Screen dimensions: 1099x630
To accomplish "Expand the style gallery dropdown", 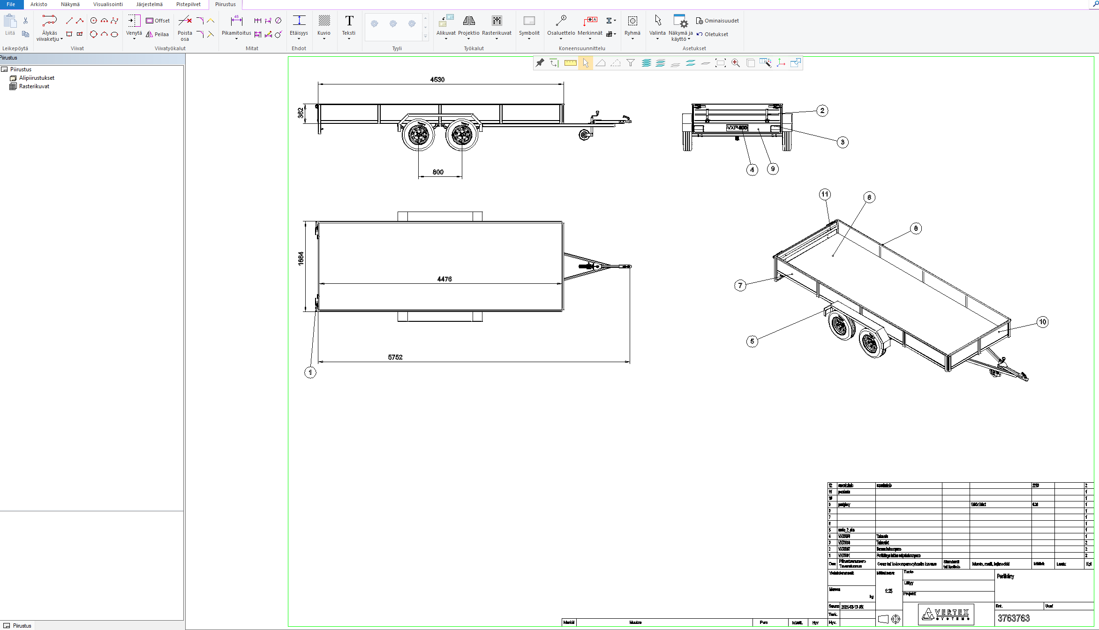I will 425,37.
